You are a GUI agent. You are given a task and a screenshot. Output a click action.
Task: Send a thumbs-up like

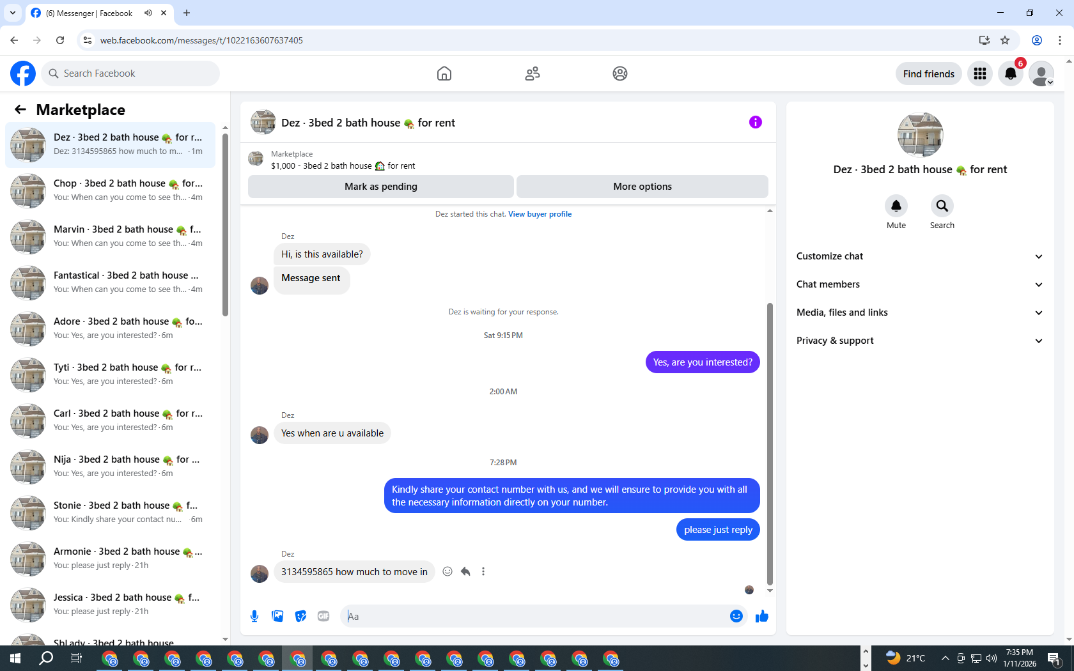(x=762, y=616)
